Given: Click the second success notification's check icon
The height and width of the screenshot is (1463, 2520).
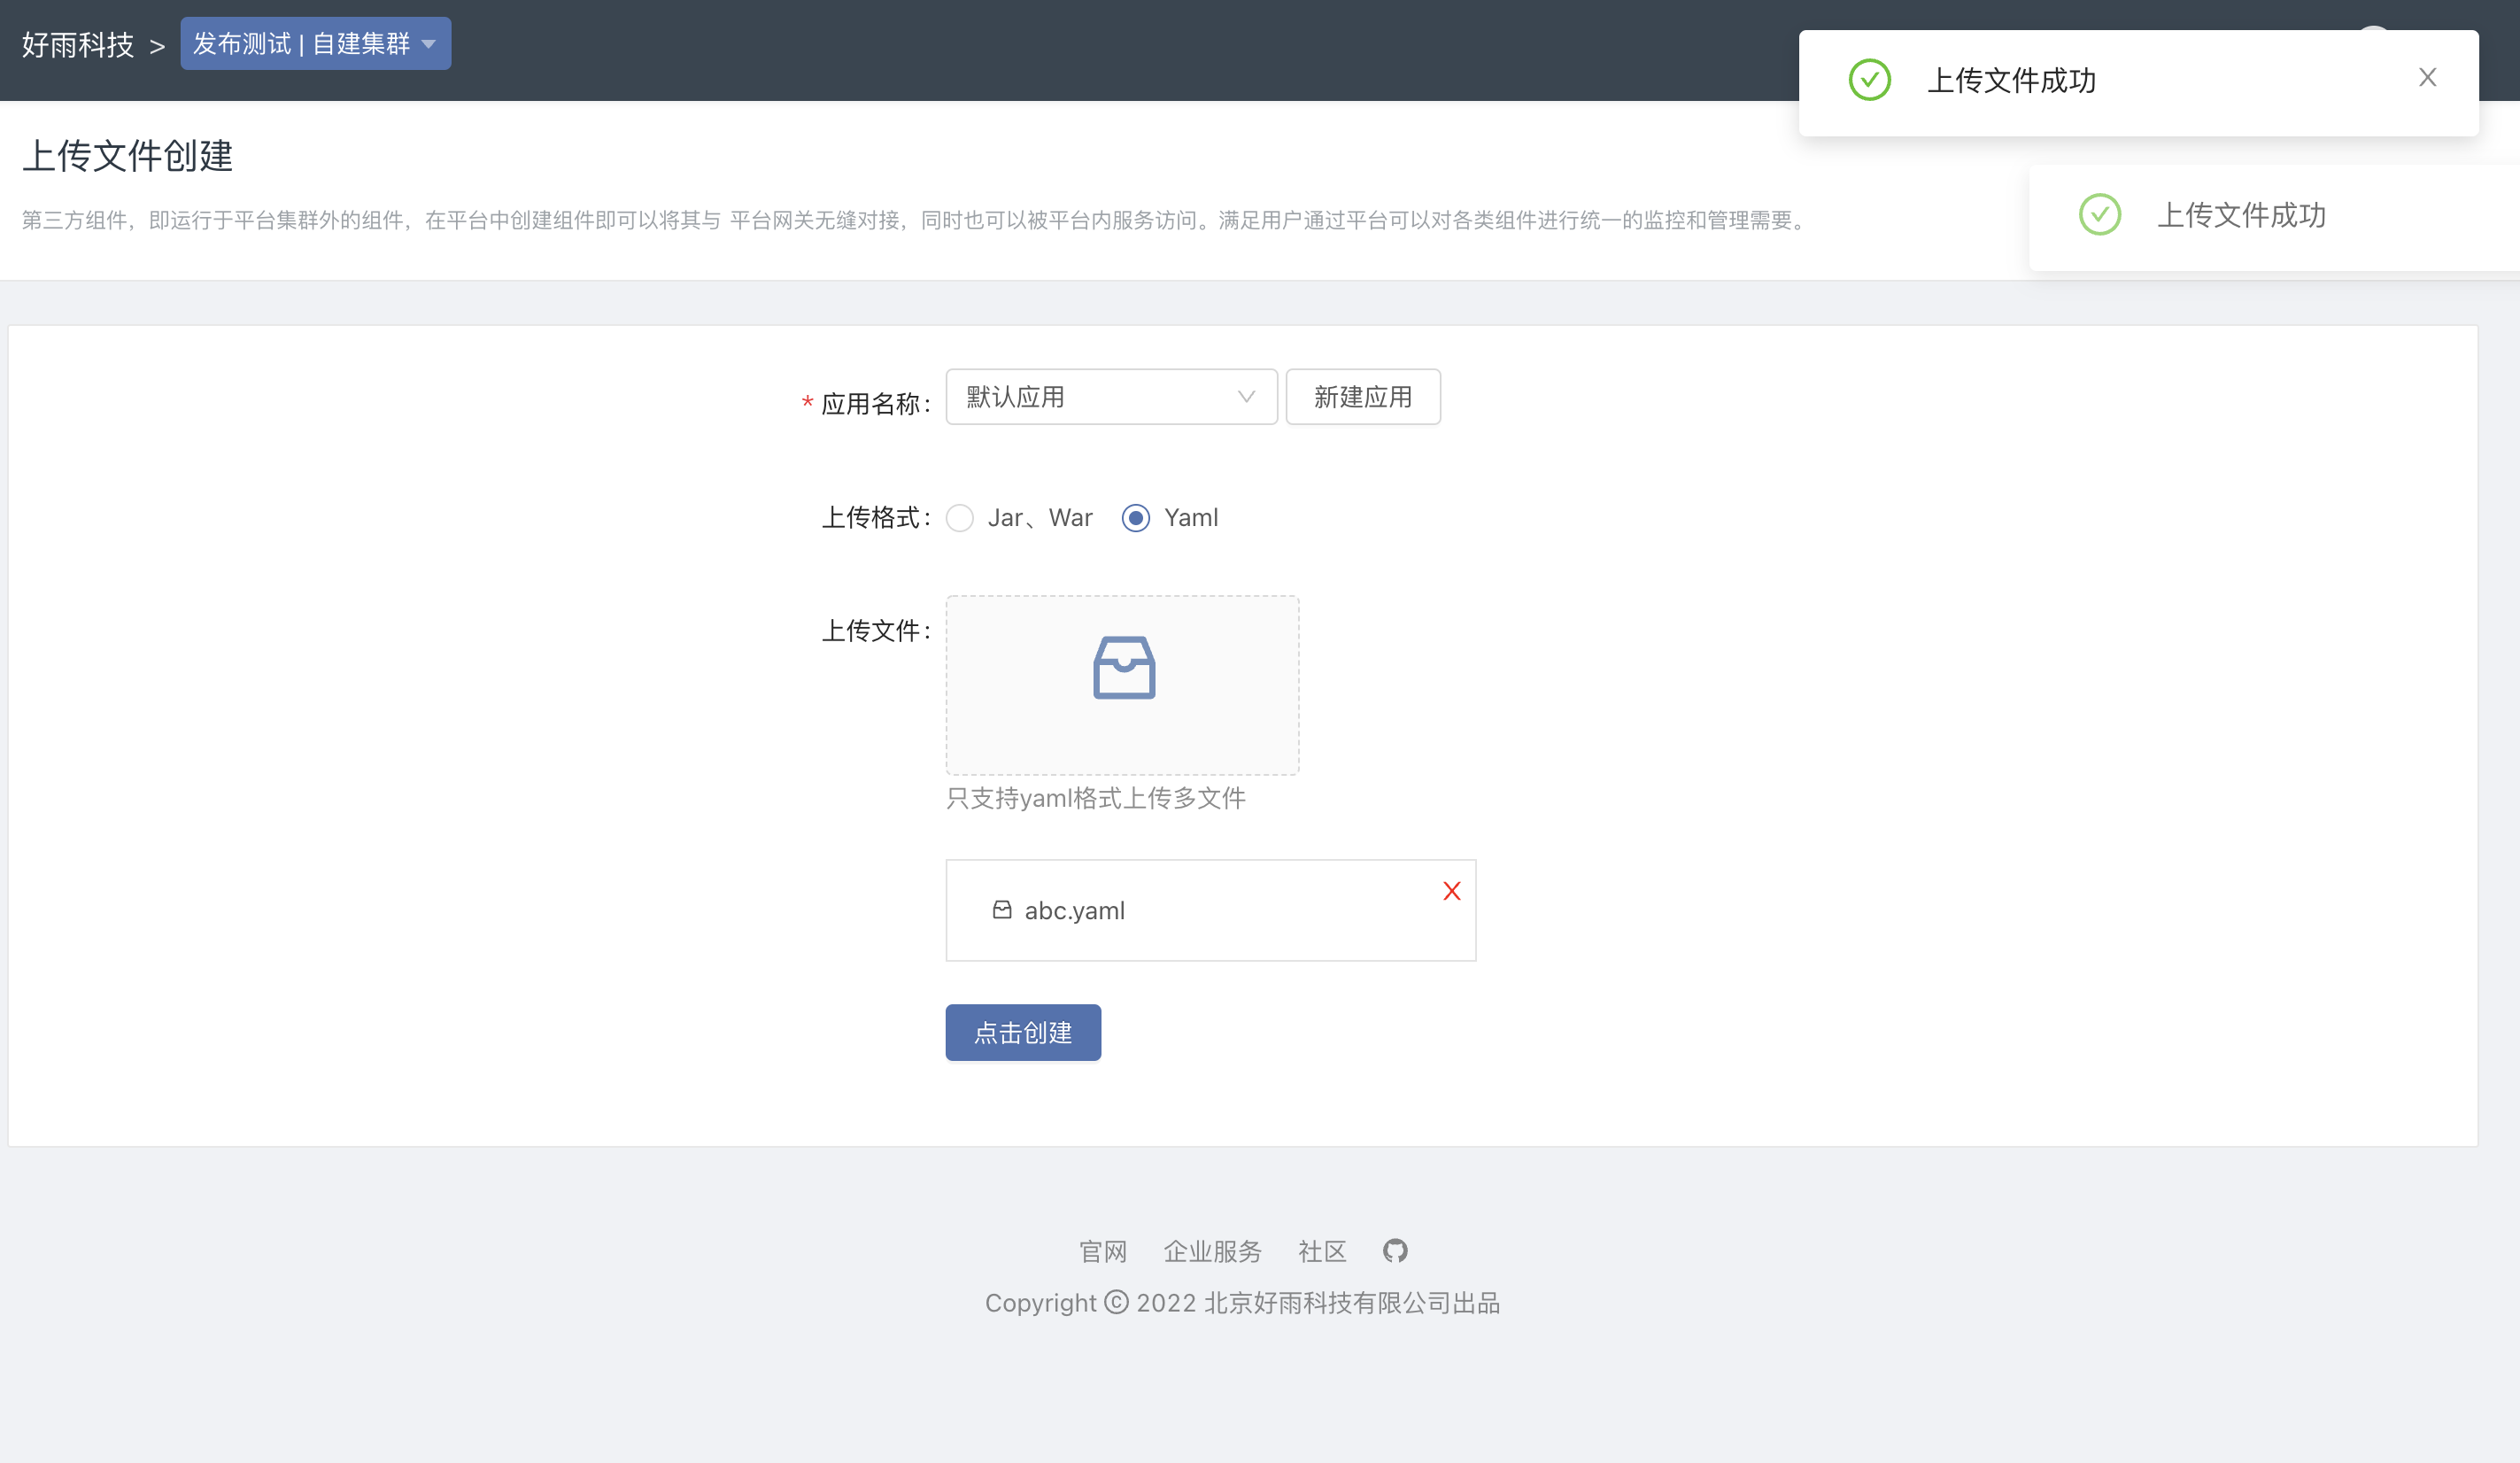Looking at the screenshot, I should pos(2100,215).
